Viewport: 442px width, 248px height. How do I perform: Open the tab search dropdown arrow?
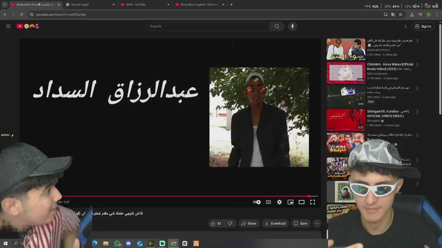(4, 4)
